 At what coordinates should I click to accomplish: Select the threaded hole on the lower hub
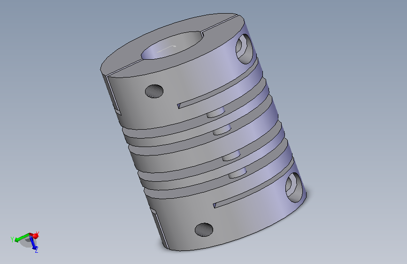click(204, 229)
